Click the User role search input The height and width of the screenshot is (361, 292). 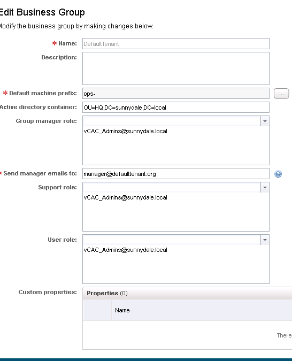tap(172, 240)
